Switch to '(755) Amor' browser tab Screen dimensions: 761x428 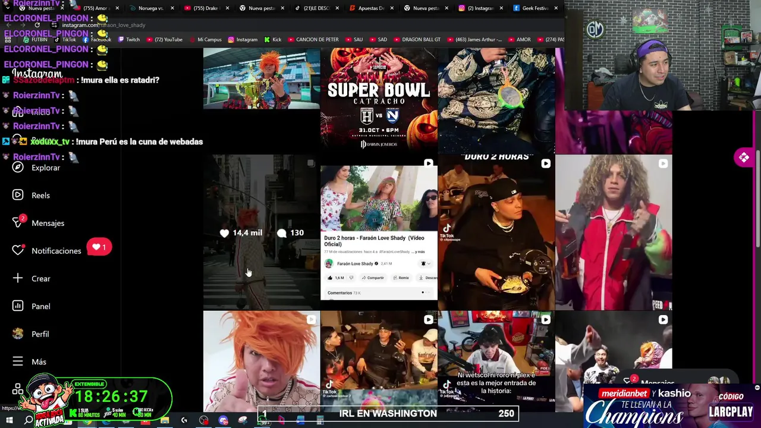click(98, 8)
